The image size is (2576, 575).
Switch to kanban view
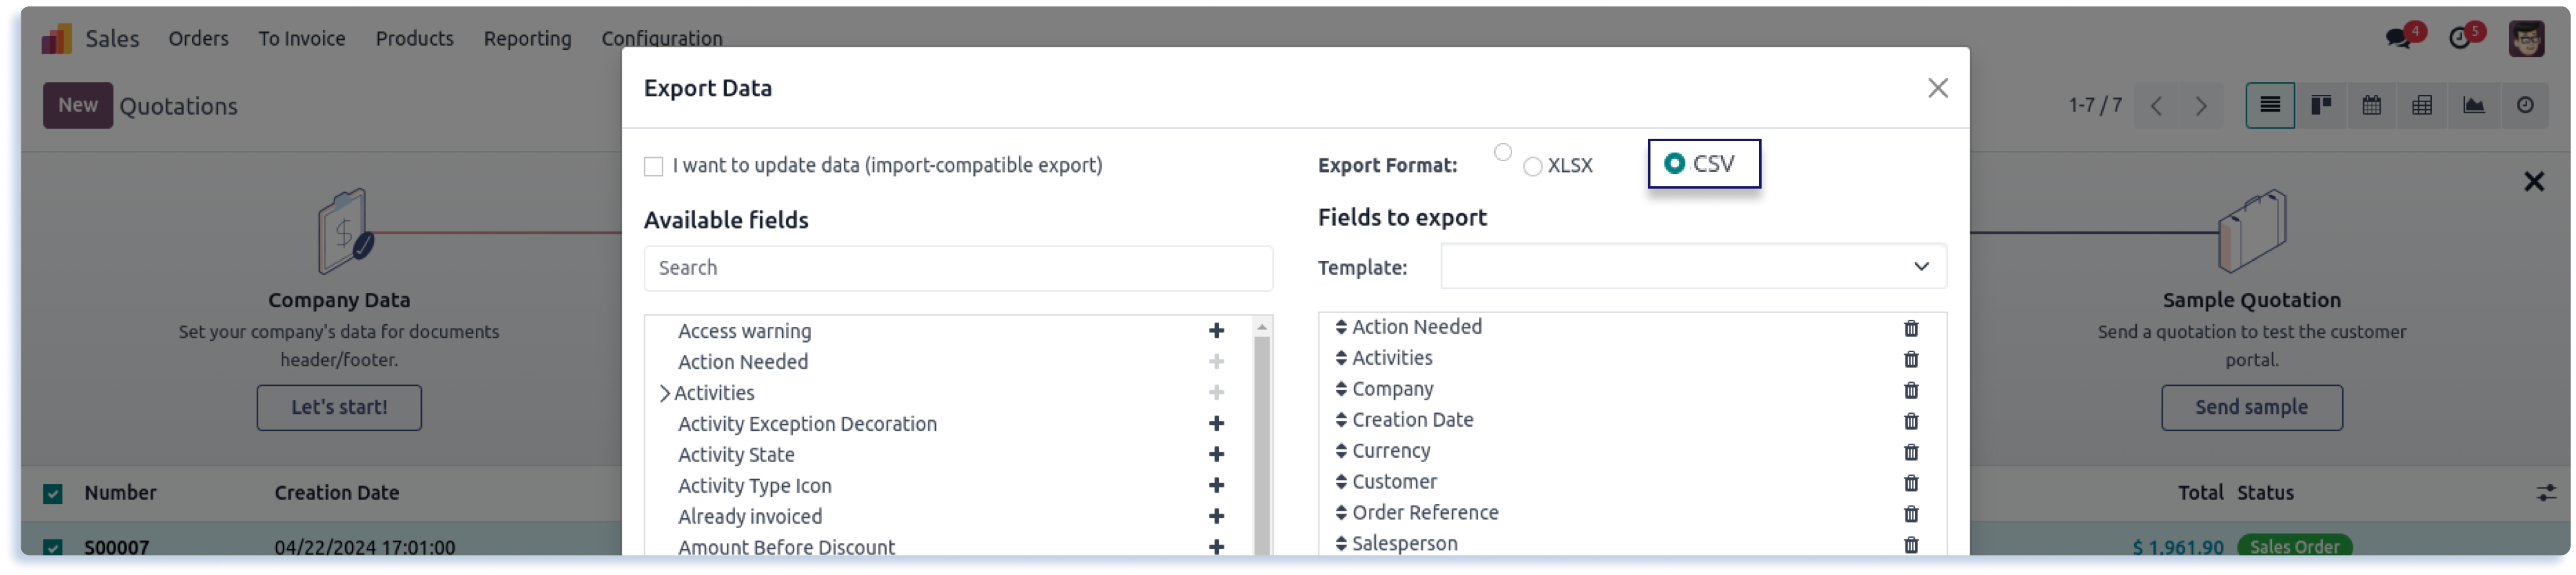point(2320,105)
